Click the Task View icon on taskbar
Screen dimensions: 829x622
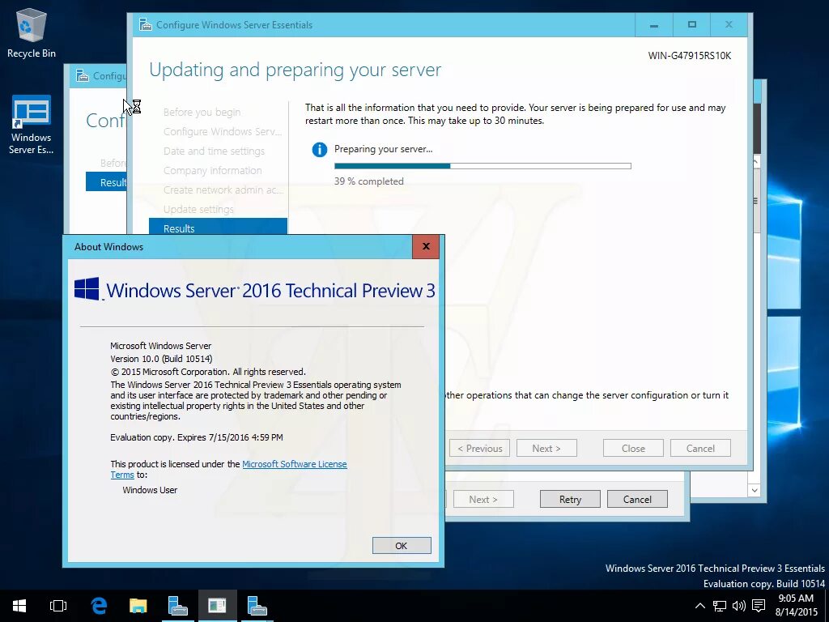coord(57,605)
